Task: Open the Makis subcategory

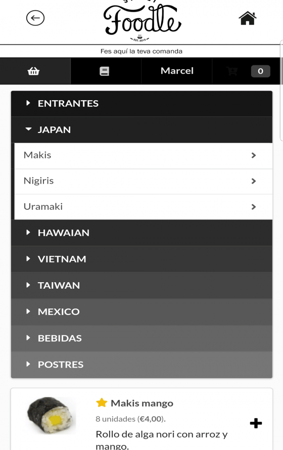Action: pos(144,155)
